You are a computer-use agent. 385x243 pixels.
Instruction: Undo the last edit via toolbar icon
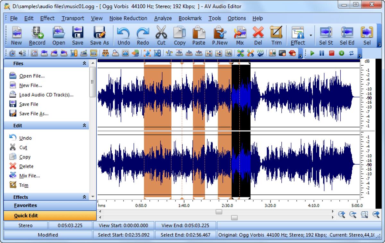[x=124, y=35]
